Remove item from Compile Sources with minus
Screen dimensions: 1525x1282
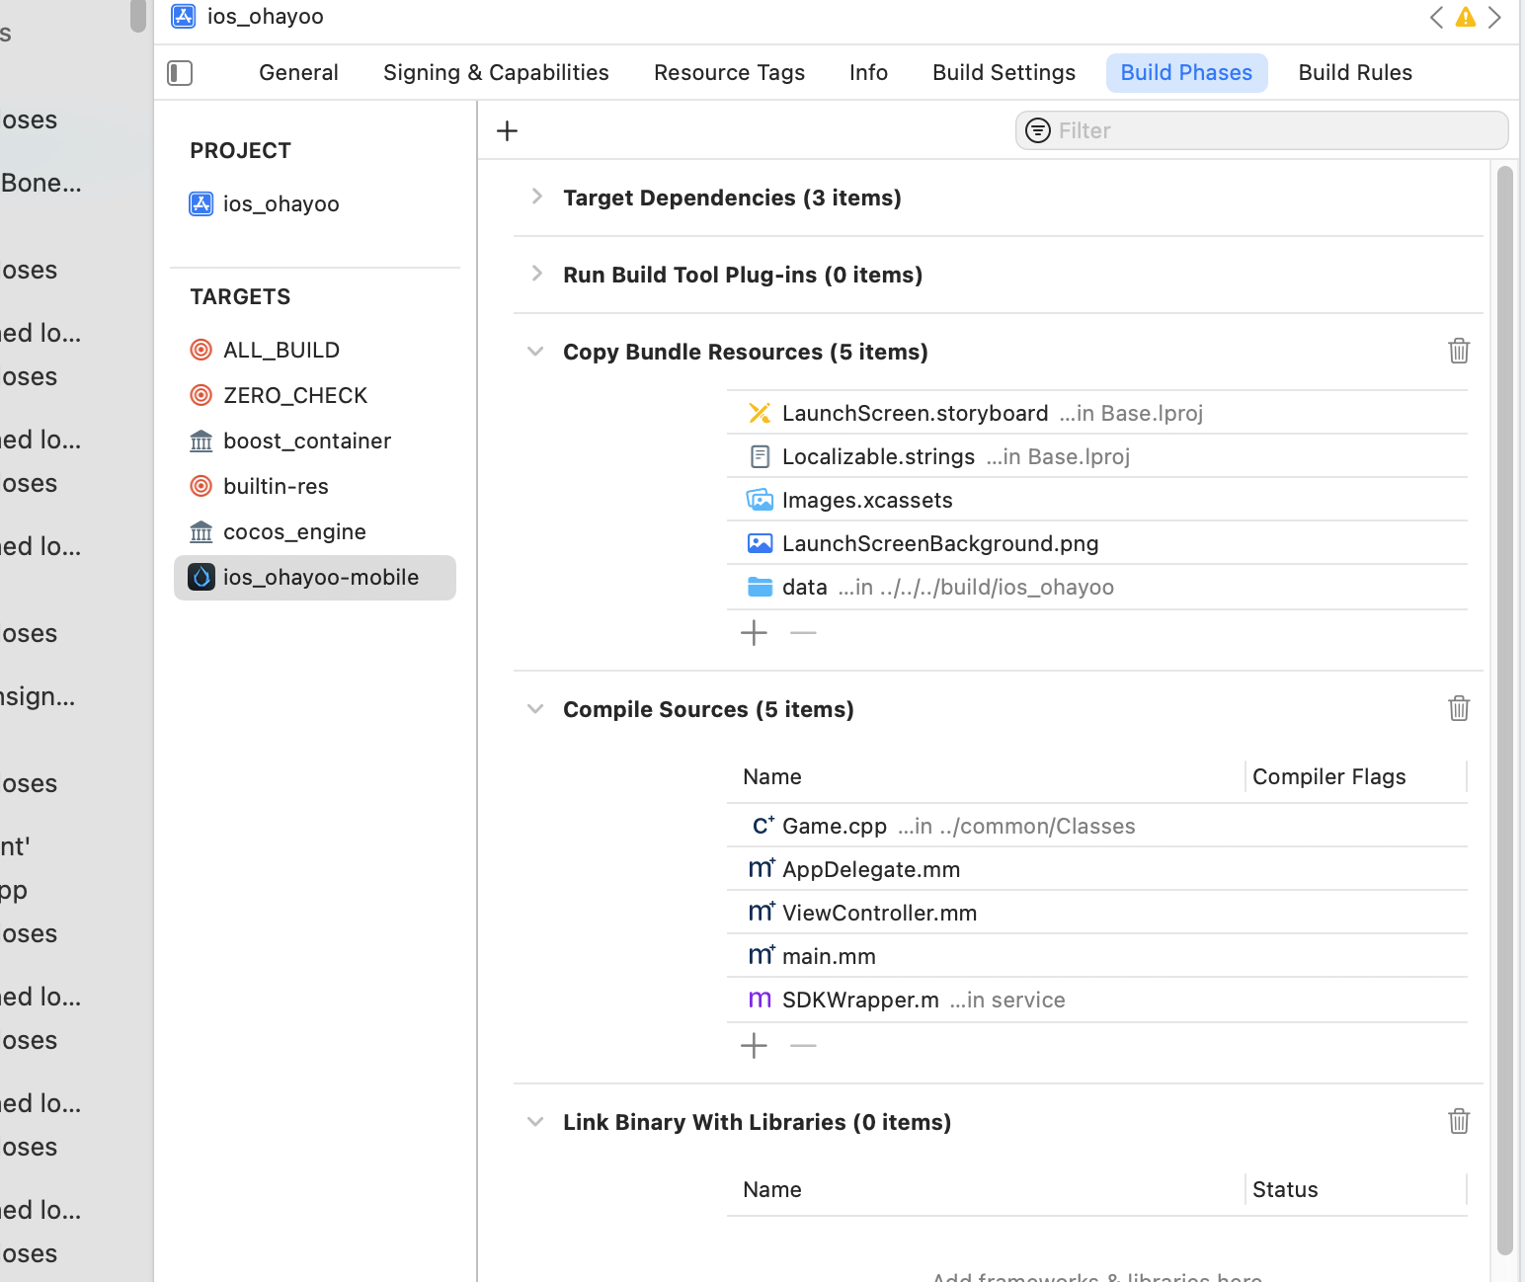pyautogui.click(x=803, y=1045)
